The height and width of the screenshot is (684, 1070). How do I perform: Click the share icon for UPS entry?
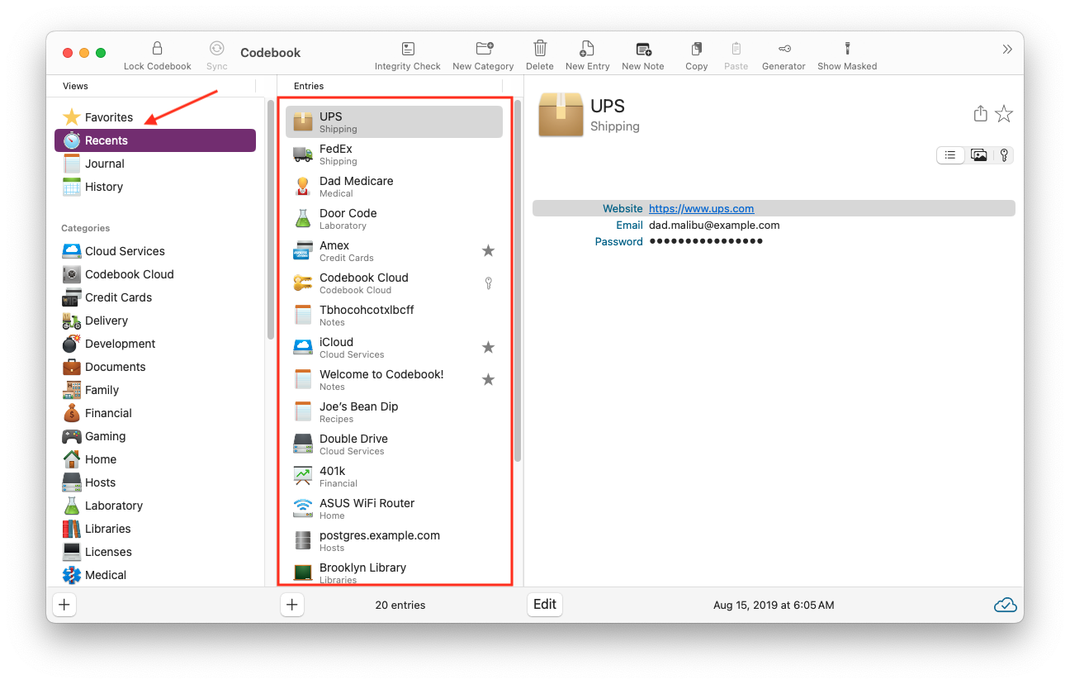pos(980,113)
